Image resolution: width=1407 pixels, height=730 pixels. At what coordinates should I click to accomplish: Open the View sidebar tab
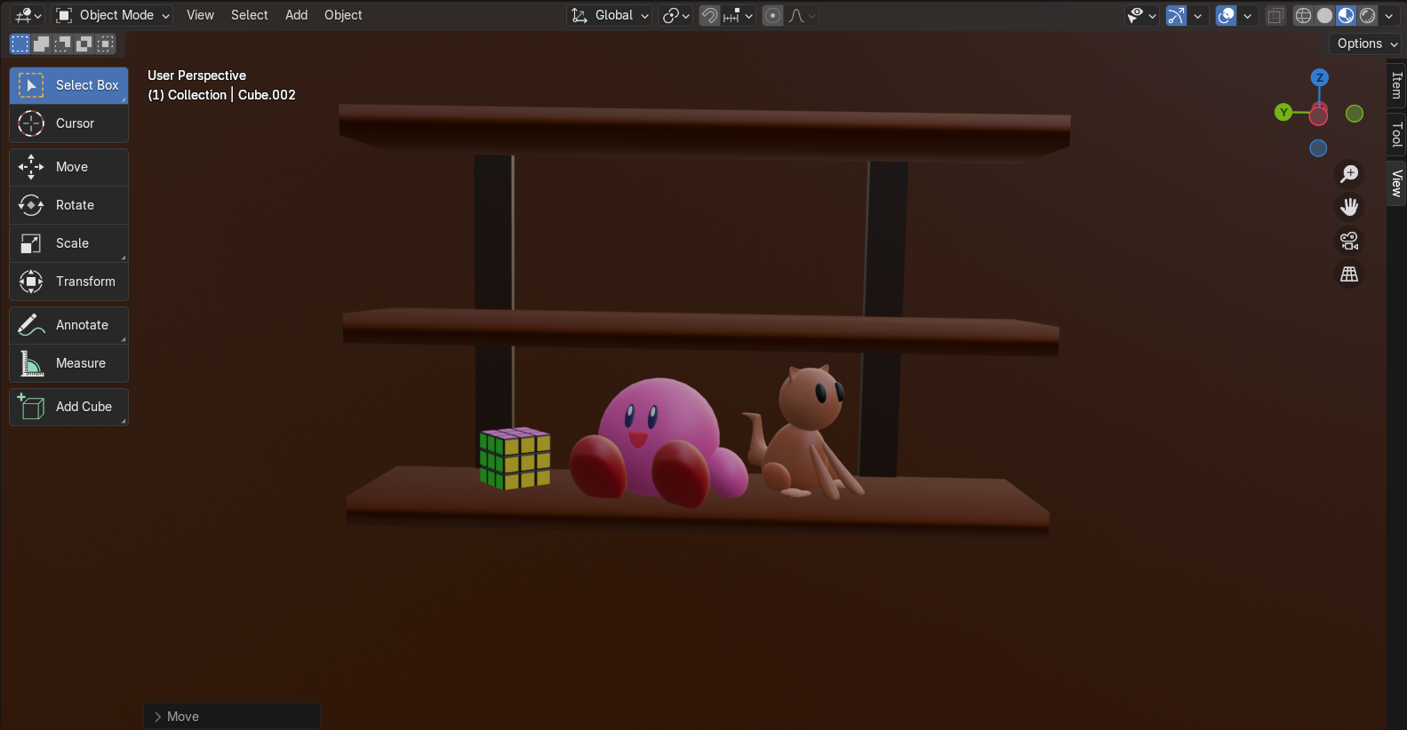tap(1396, 183)
